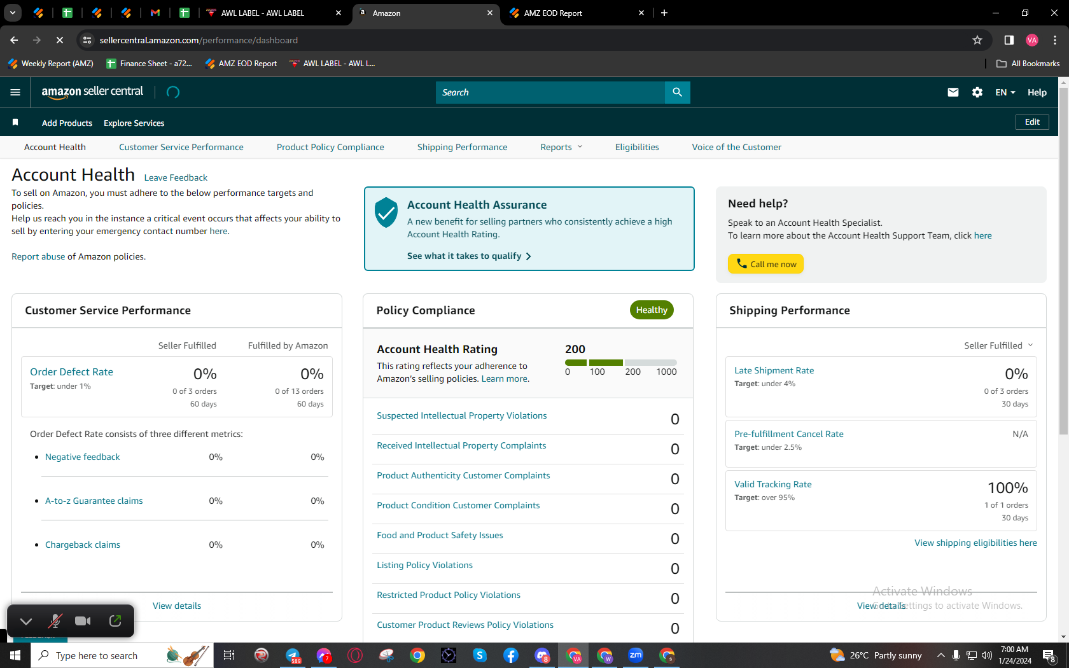This screenshot has height=668, width=1069.
Task: Click the magnifier search button
Action: tap(677, 92)
